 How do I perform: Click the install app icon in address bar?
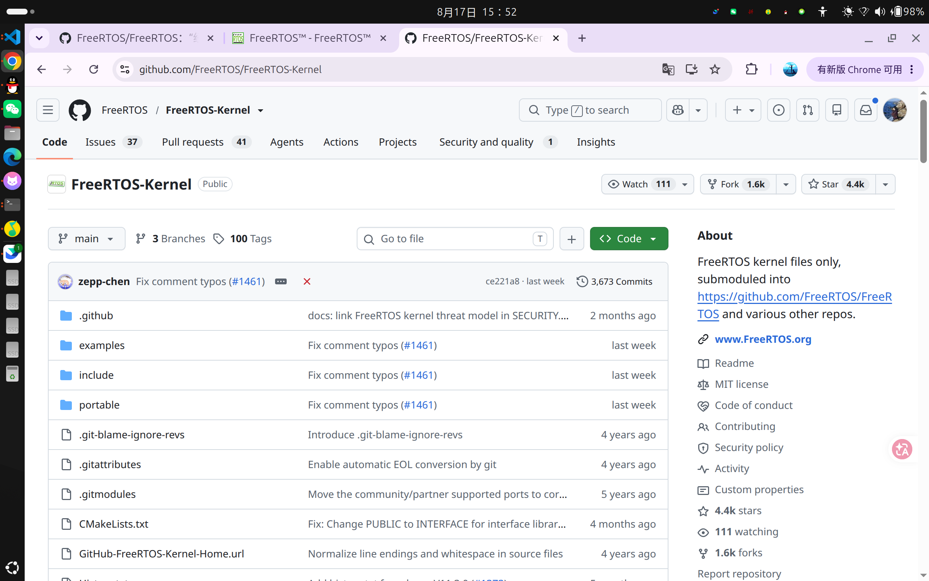pos(691,70)
